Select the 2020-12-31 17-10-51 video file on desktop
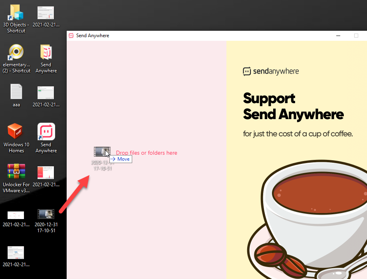367x279 pixels. pos(46,214)
